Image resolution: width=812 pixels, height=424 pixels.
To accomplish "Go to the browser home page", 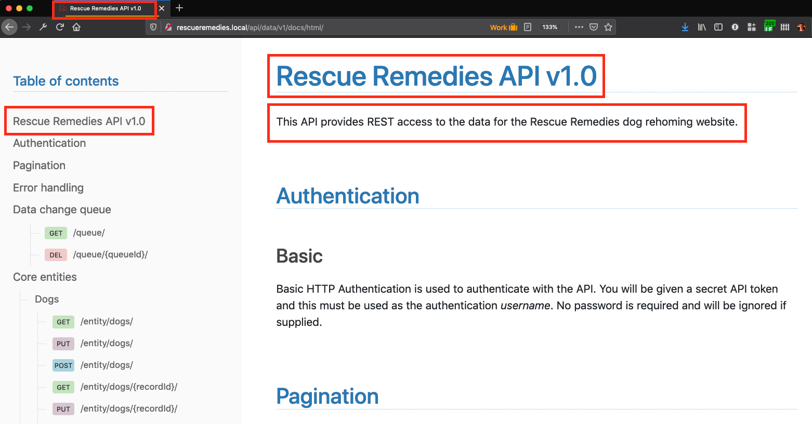I will 76,27.
